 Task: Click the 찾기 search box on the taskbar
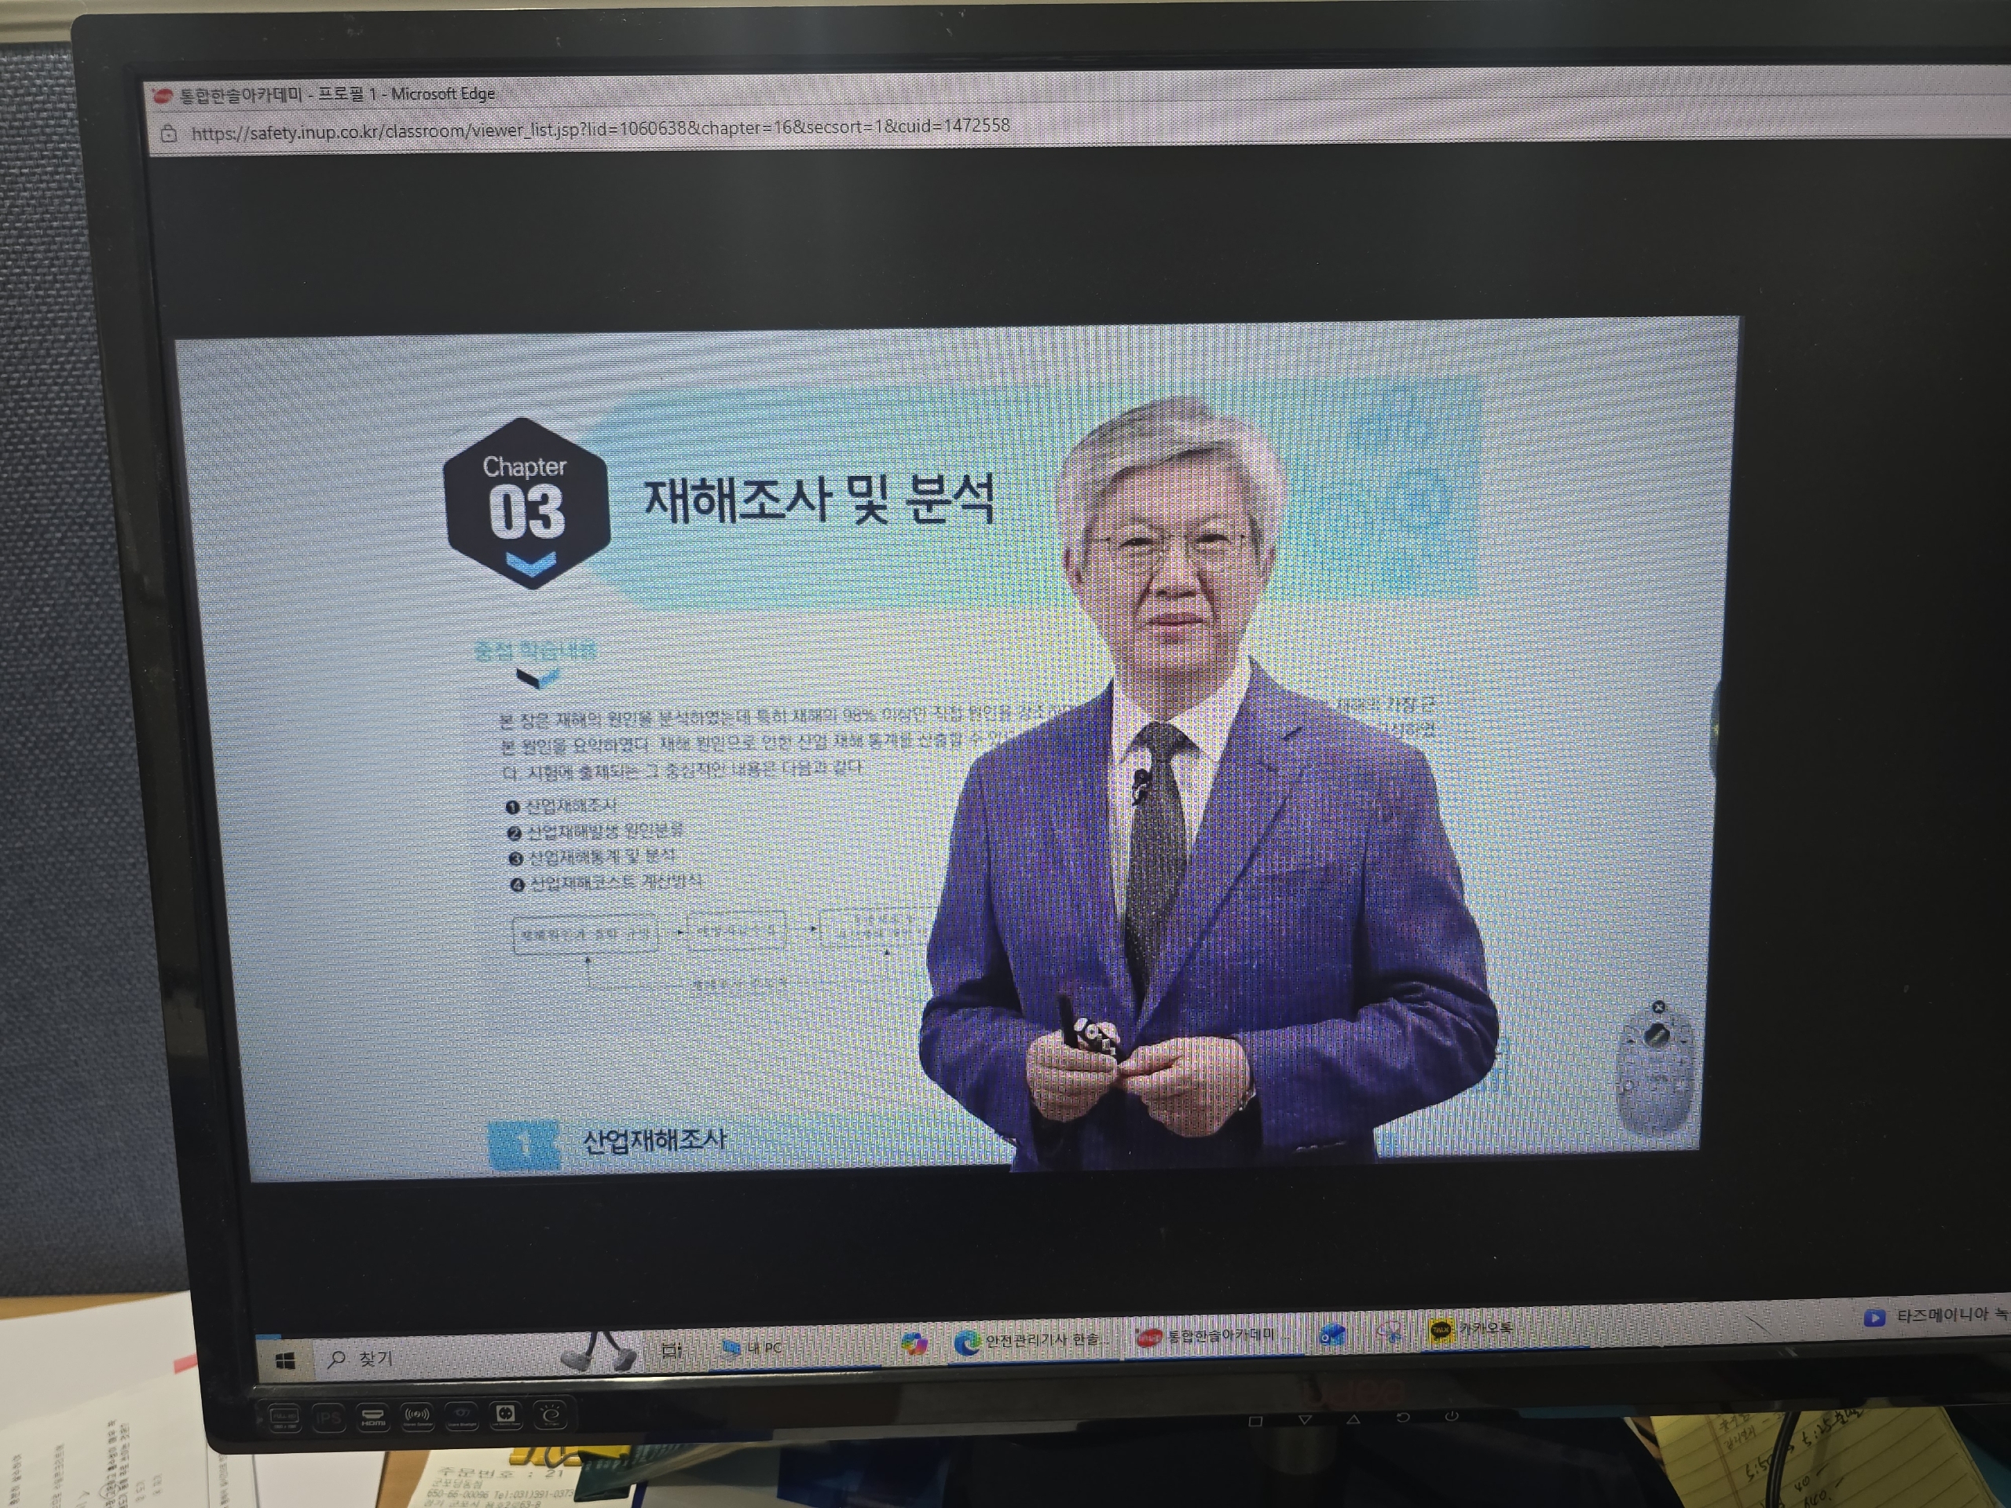375,1358
